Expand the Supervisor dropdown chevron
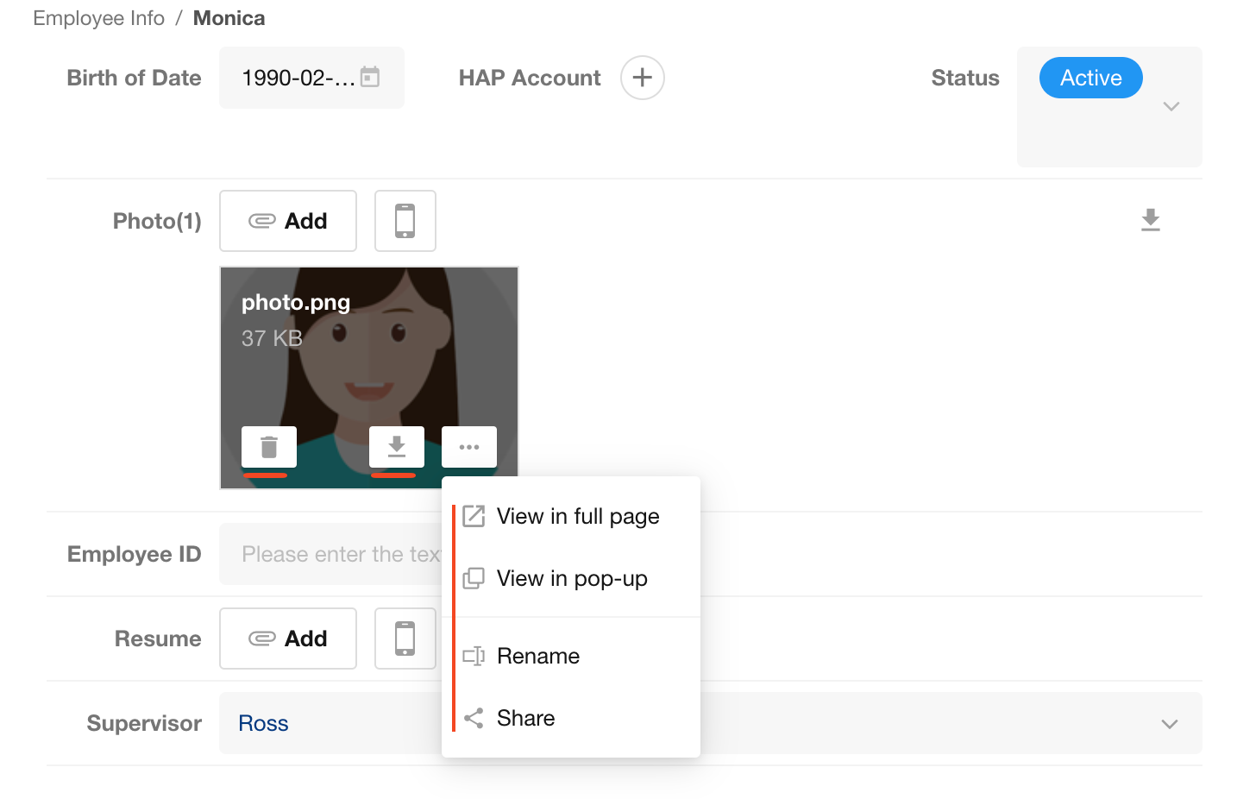The width and height of the screenshot is (1237, 799). click(1170, 724)
